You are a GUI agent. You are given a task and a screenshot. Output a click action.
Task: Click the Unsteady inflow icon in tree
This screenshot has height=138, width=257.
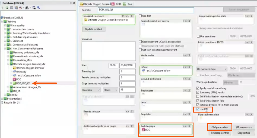pos(14,72)
